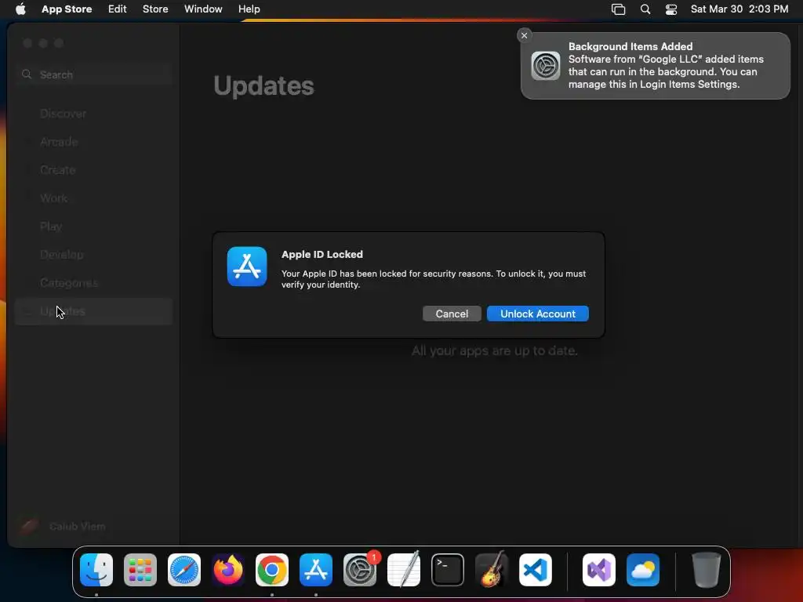
Task: Open the Window menu
Action: tap(203, 9)
